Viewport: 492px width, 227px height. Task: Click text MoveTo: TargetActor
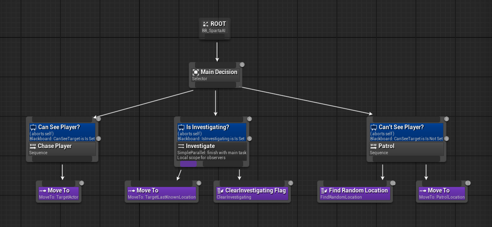point(59,197)
